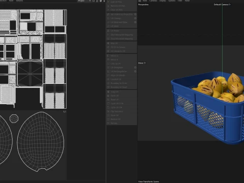Open Set UVW from Projection options gear
Screen dimensions: 244x183
tap(135, 14)
